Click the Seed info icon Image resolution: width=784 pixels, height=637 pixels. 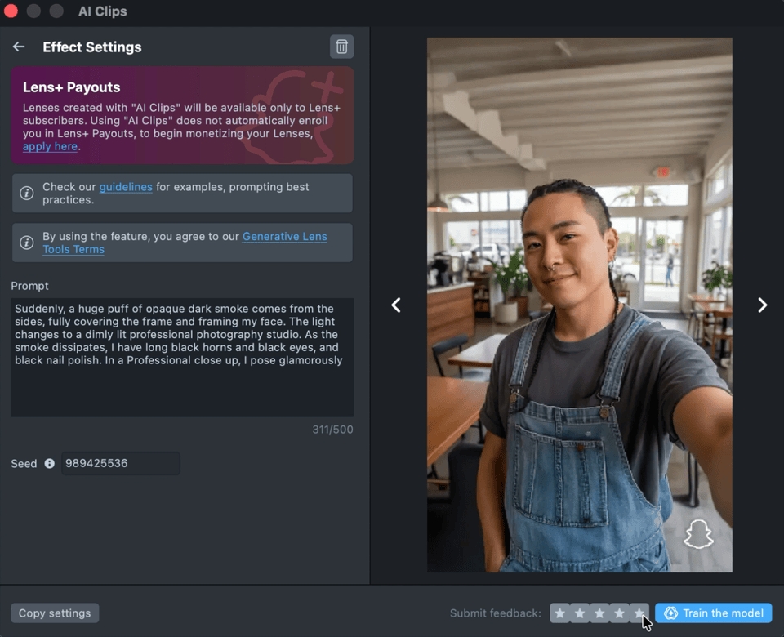click(x=49, y=464)
